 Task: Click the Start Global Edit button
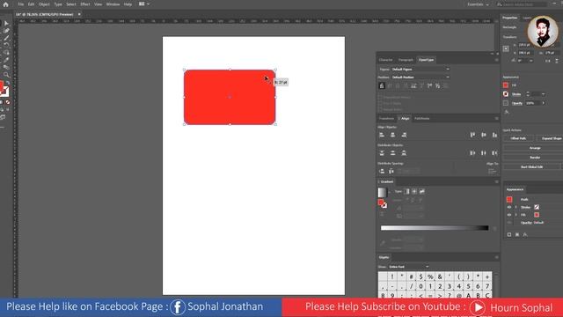coord(531,167)
